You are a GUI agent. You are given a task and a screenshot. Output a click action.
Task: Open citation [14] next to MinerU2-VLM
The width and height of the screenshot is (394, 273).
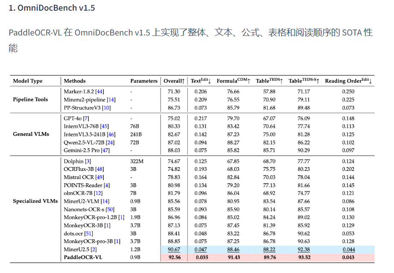pos(105,201)
